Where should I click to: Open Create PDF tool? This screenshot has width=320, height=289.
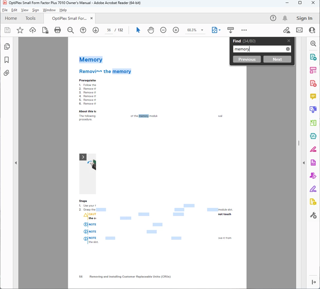coord(313,83)
